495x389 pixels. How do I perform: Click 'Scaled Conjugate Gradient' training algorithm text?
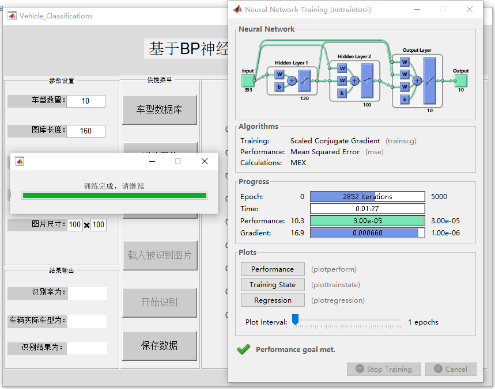click(335, 141)
